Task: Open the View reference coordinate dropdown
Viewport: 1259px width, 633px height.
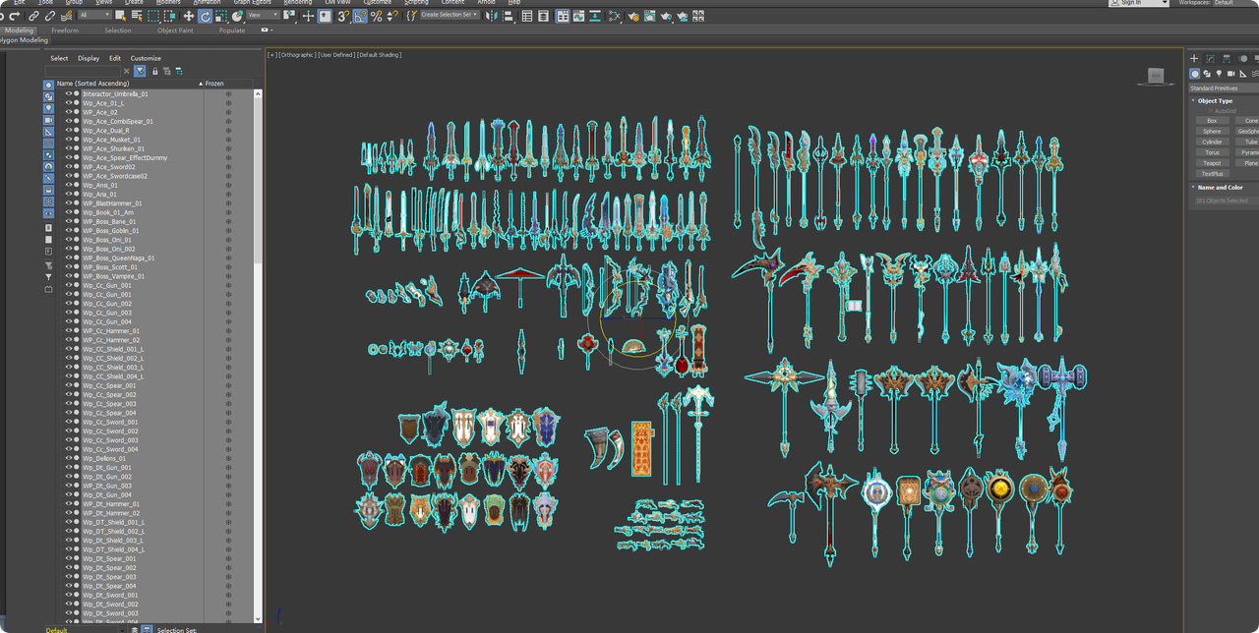Action: pyautogui.click(x=264, y=16)
